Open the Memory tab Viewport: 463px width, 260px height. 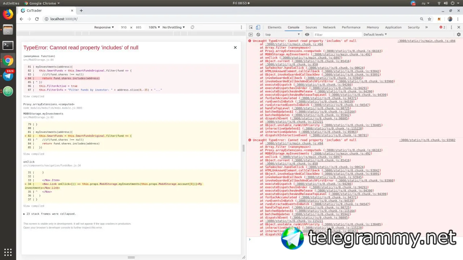click(x=373, y=27)
